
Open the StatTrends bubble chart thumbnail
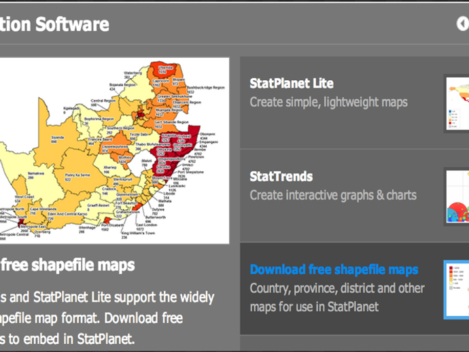point(457,197)
